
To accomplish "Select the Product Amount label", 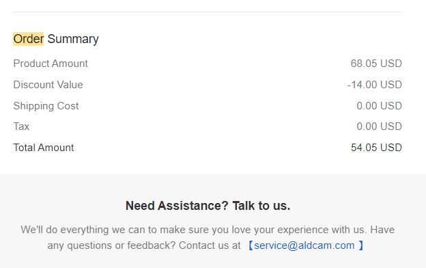I will pos(51,64).
